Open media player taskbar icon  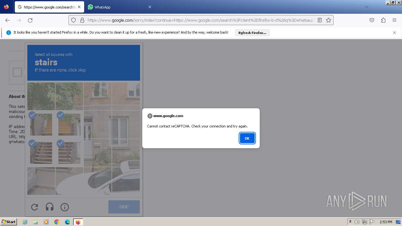pyautogui.click(x=46, y=222)
